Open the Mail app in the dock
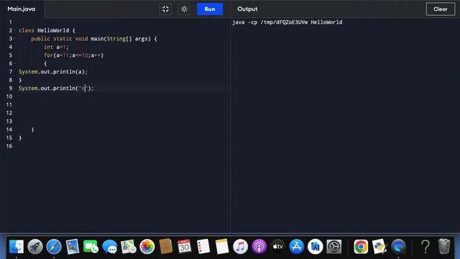The width and height of the screenshot is (460, 259). tap(73, 246)
